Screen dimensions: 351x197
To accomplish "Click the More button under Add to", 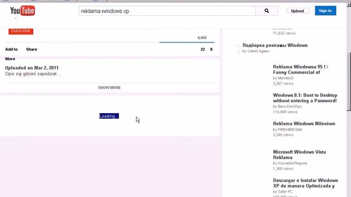I will (10, 59).
